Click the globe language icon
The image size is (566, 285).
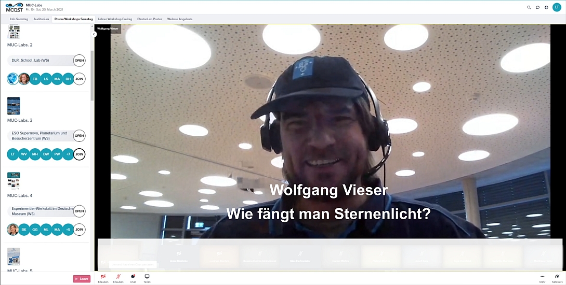point(546,7)
